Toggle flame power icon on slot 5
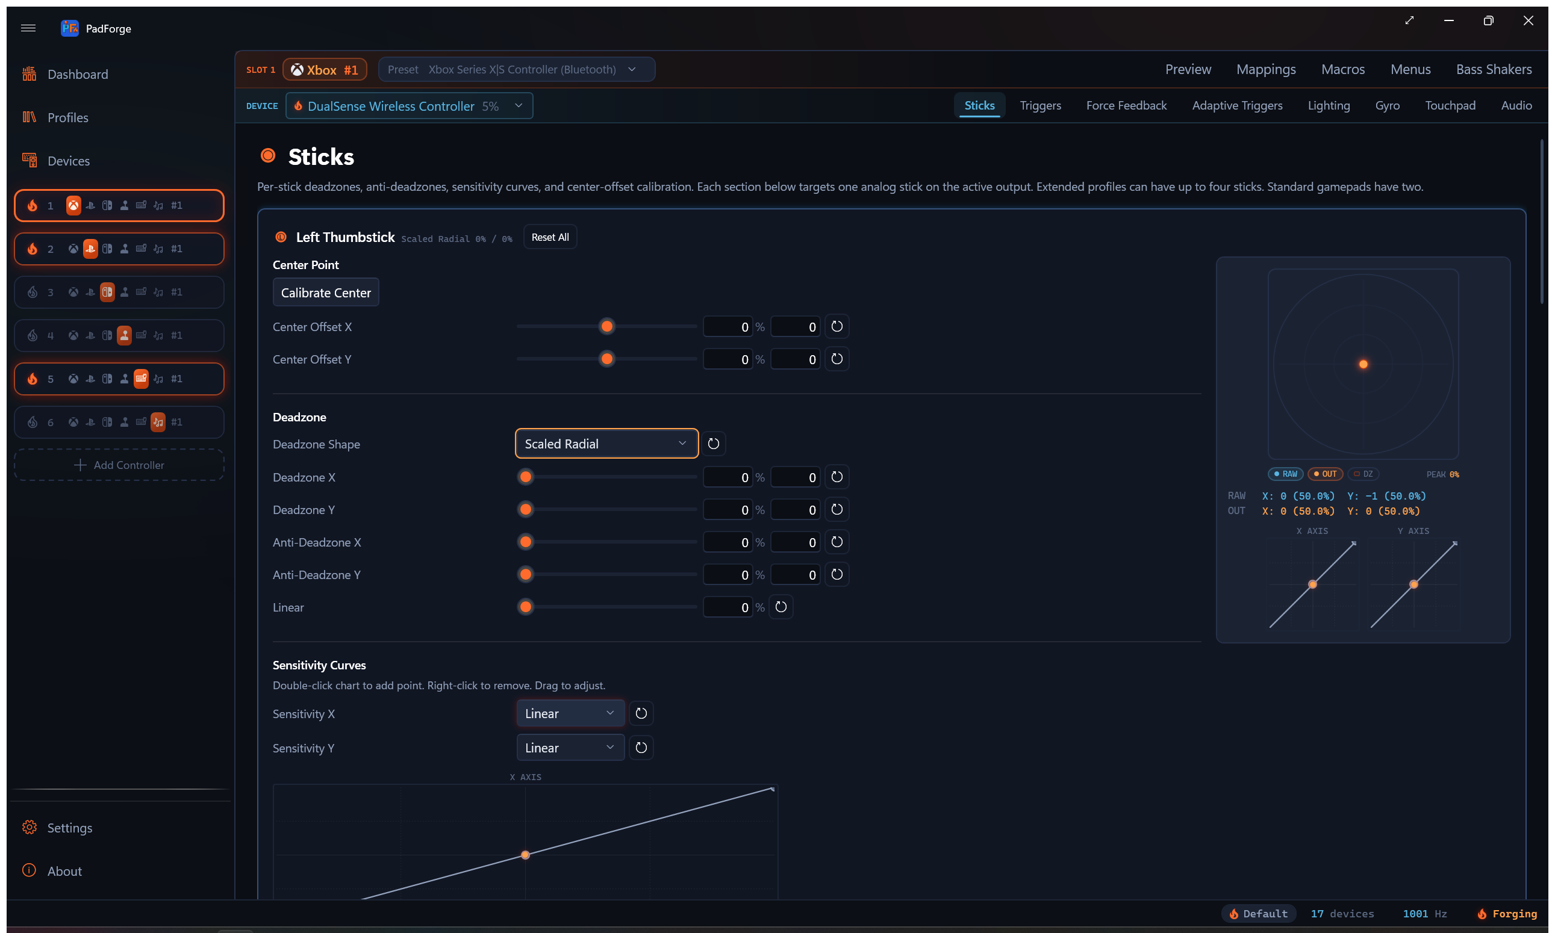The height and width of the screenshot is (933, 1555). click(33, 379)
